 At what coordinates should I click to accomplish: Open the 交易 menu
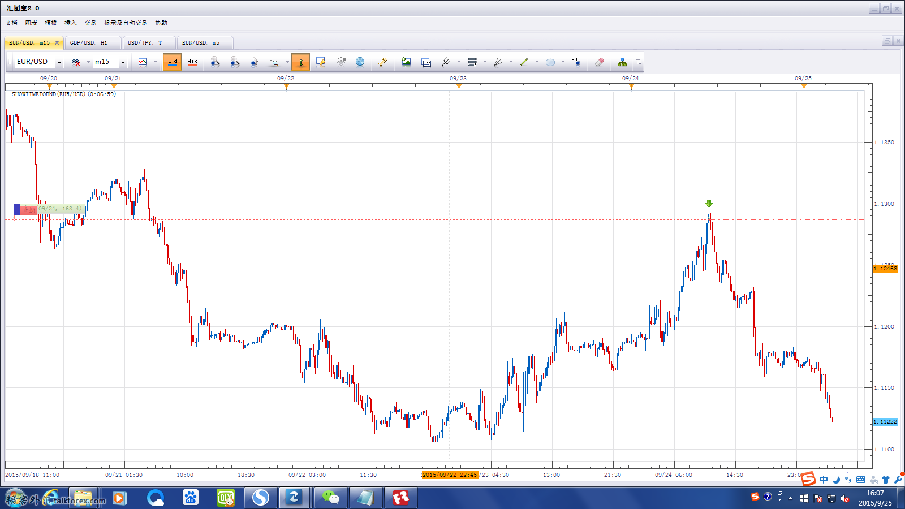90,23
